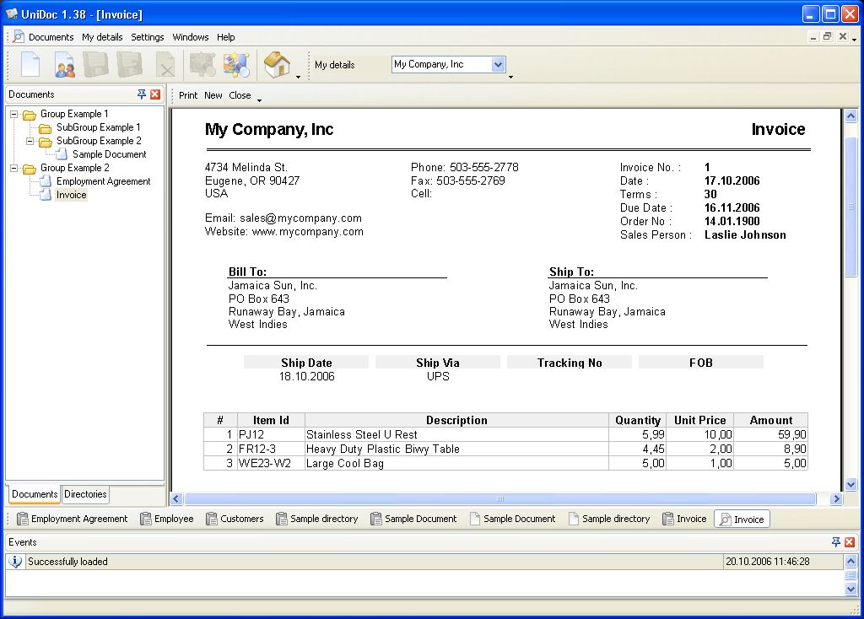The height and width of the screenshot is (619, 864).
Task: Switch to the Directories tab
Action: (x=85, y=494)
